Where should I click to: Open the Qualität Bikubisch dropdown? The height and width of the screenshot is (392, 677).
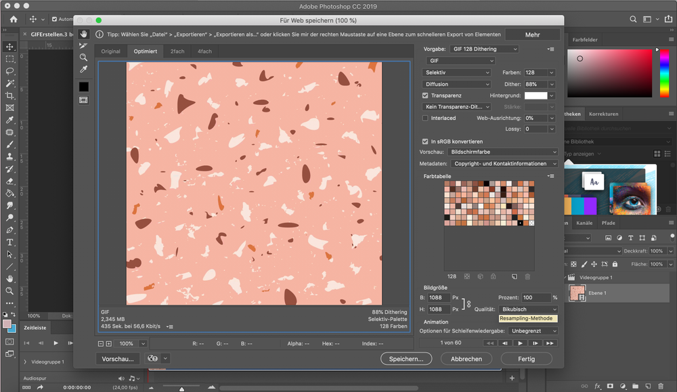click(x=528, y=309)
